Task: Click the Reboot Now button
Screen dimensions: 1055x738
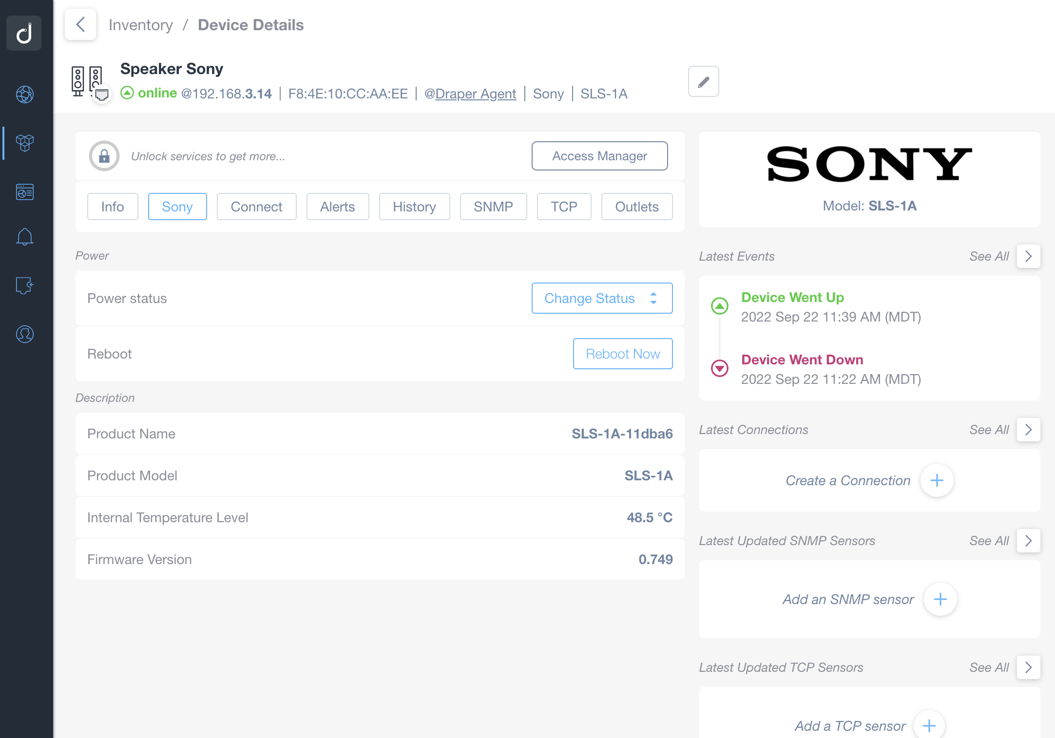Action: (623, 354)
